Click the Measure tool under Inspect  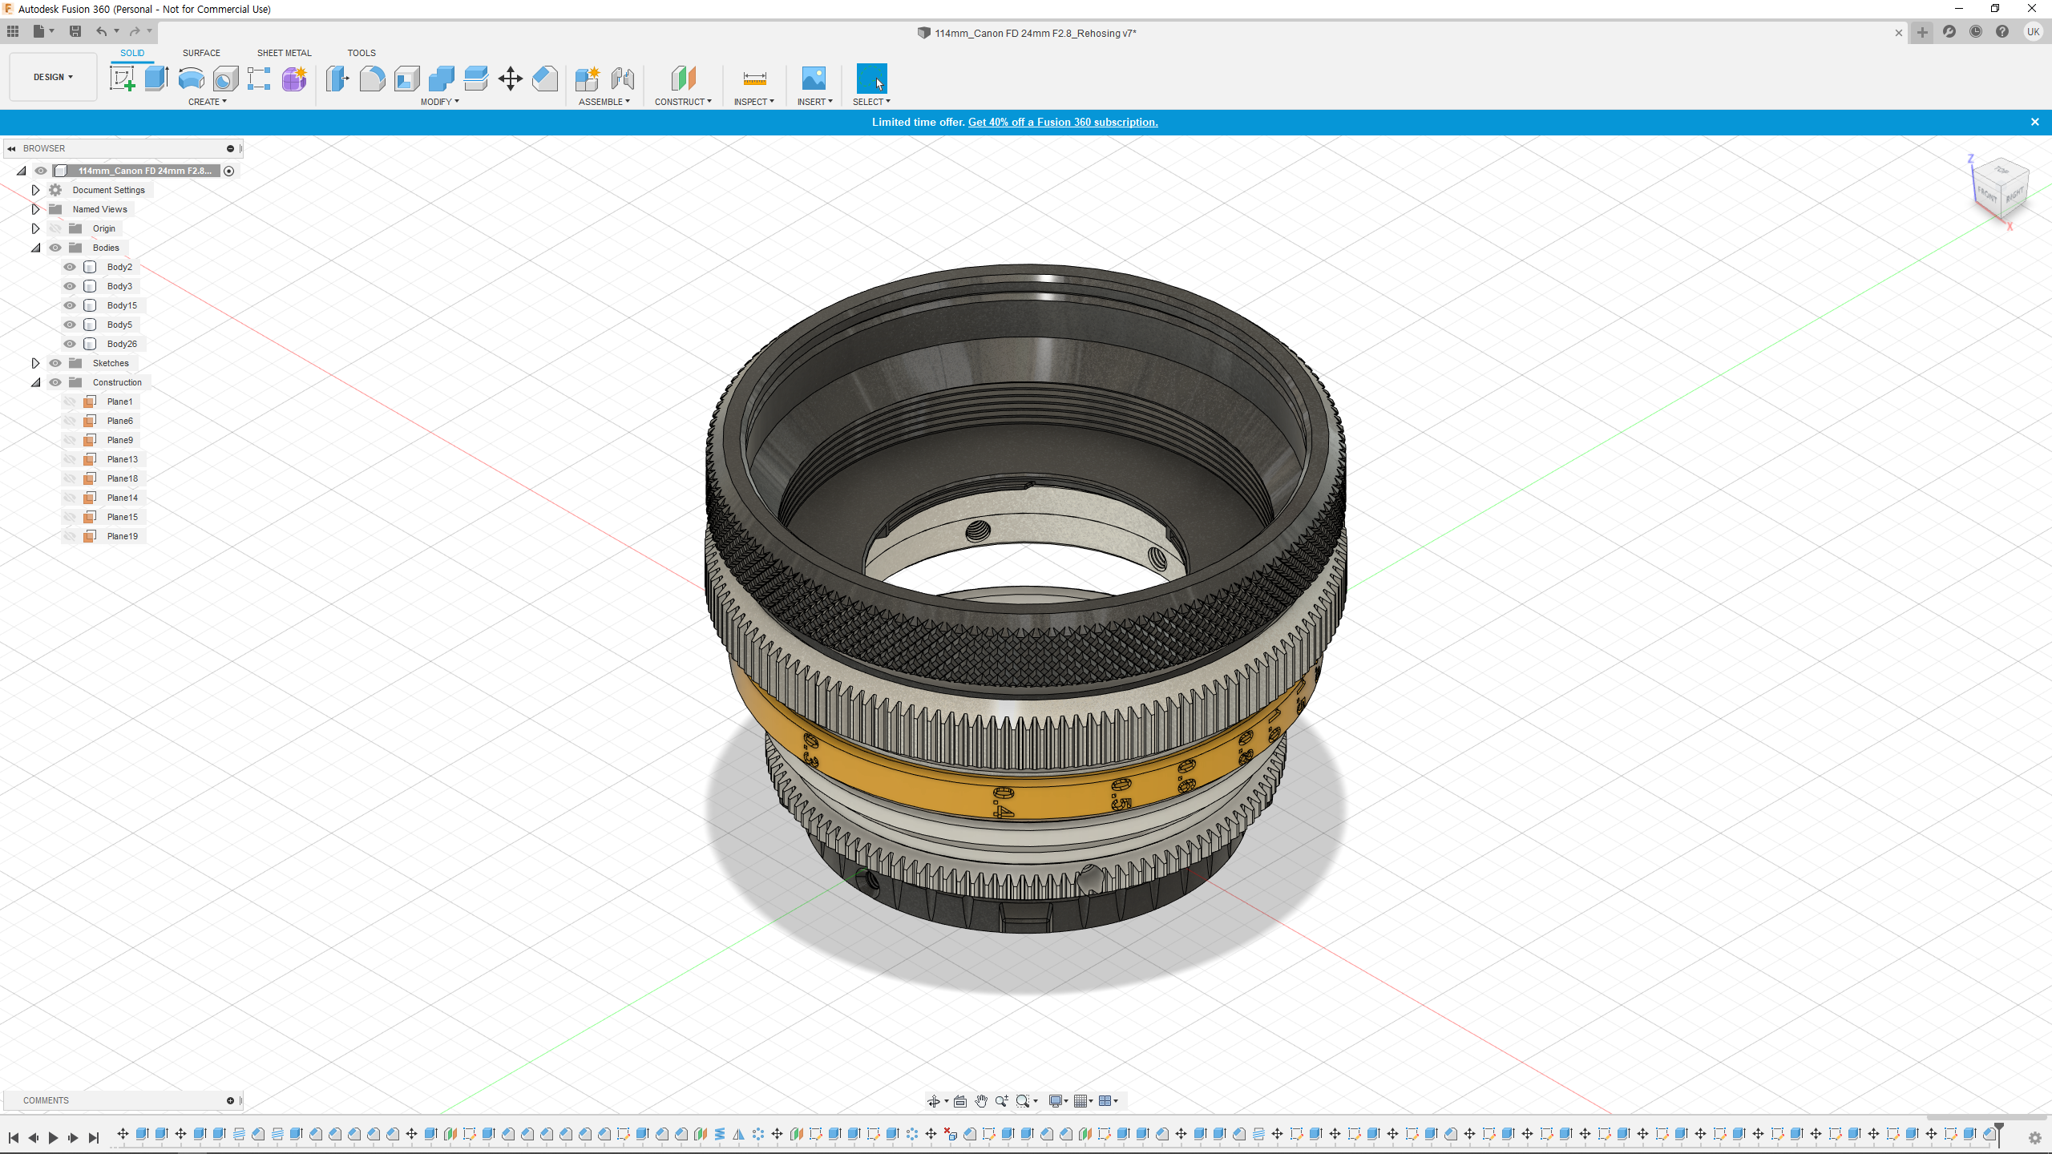[754, 79]
